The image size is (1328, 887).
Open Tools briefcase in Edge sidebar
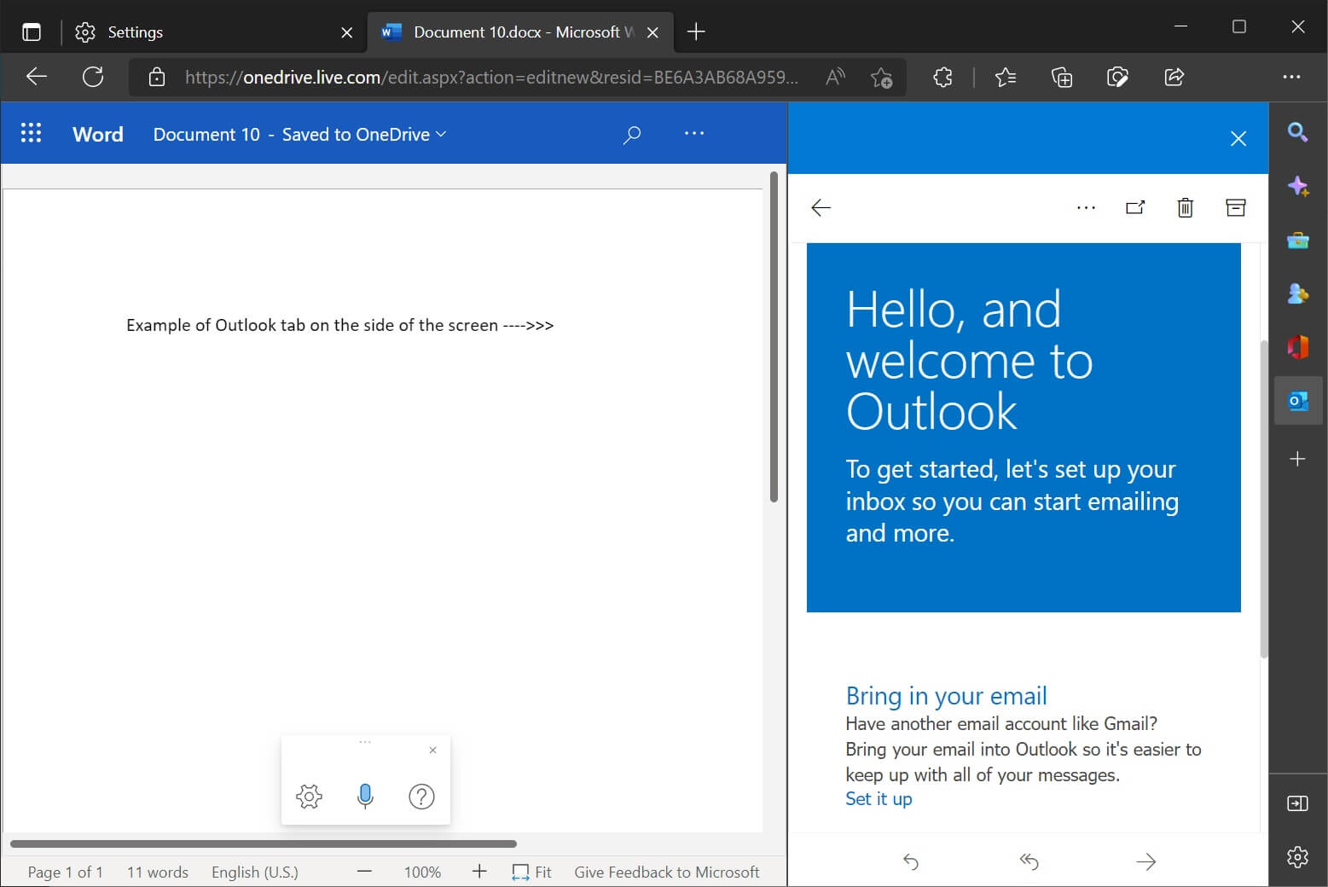pyautogui.click(x=1297, y=241)
